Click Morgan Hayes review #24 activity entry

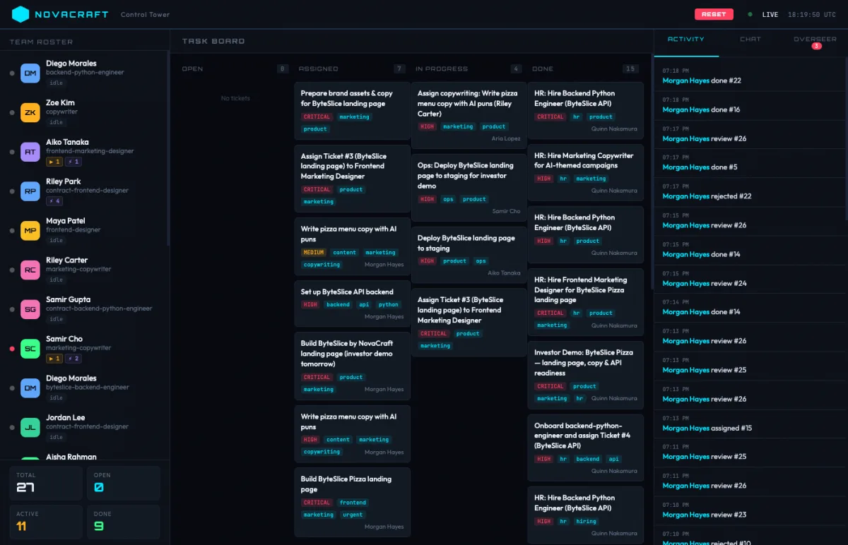point(750,278)
